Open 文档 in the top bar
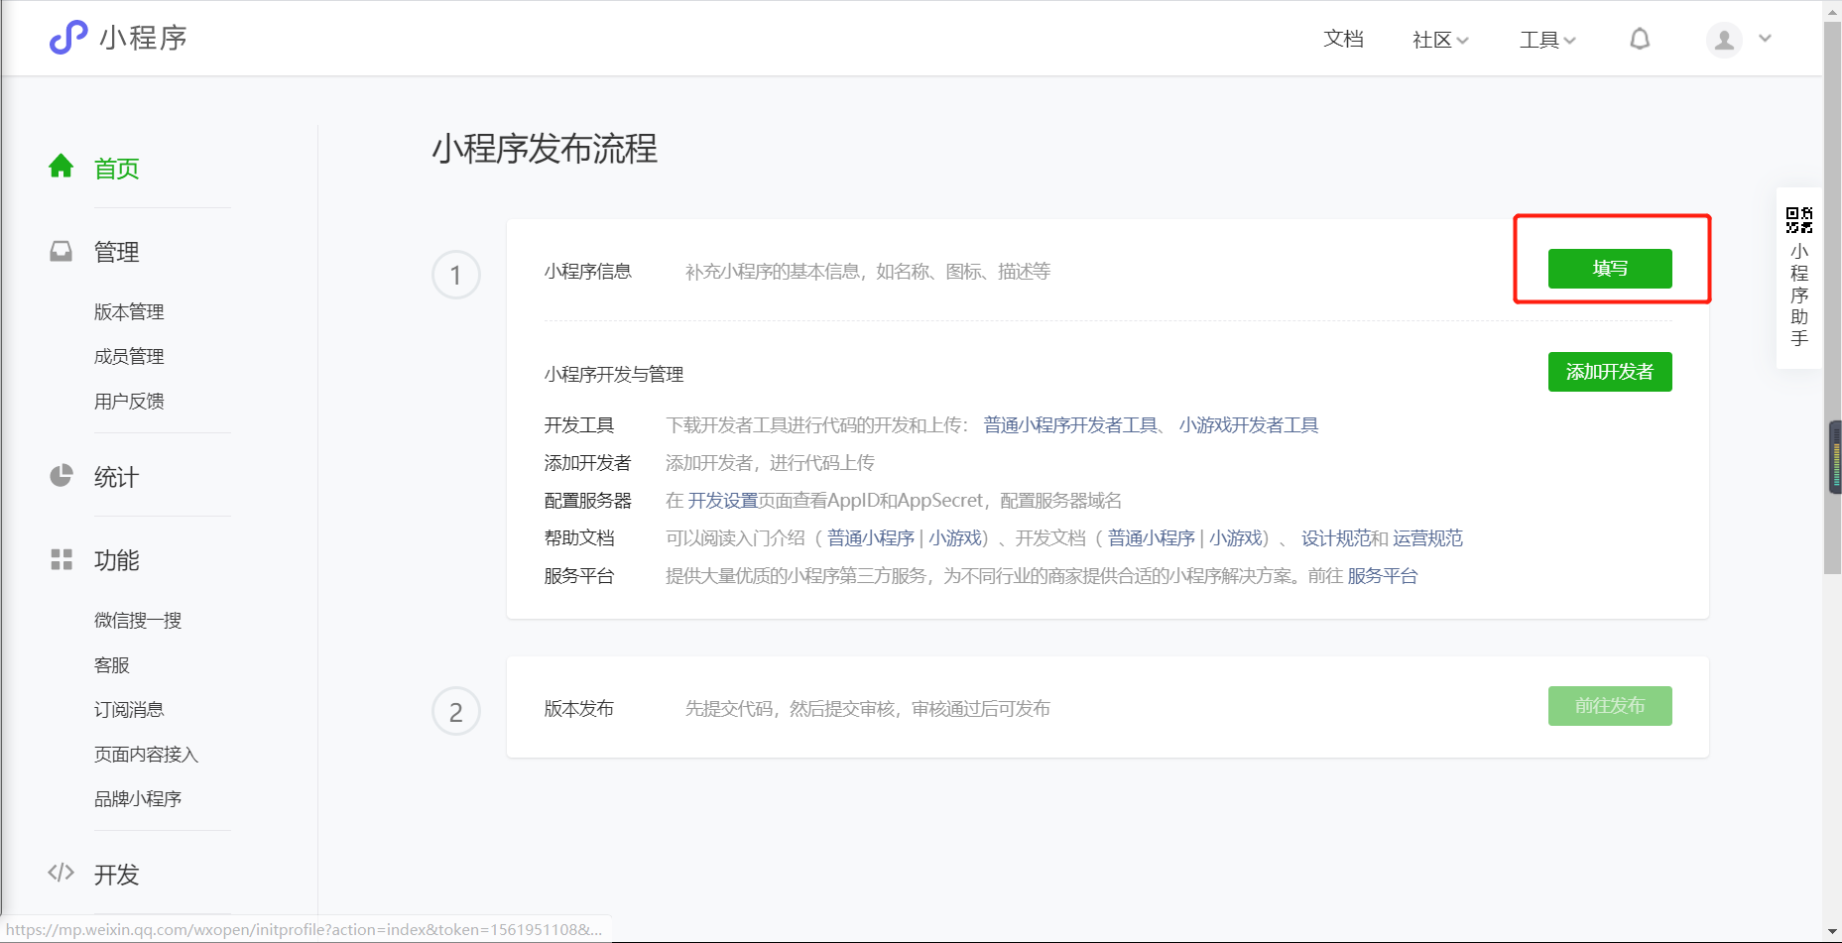 point(1343,39)
